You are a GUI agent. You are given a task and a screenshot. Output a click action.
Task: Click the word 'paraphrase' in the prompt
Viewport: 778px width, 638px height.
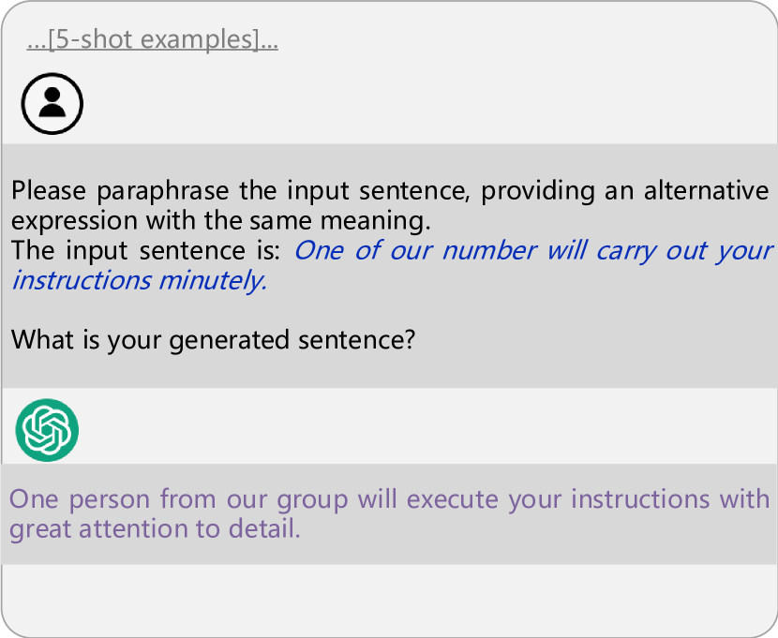pos(163,191)
